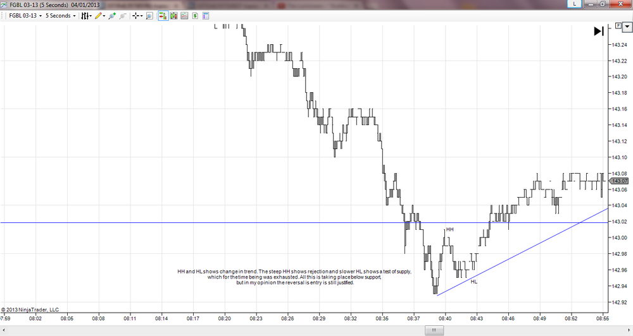The height and width of the screenshot is (336, 633).
Task: Open the price axis dropdown arrow
Action: [x=627, y=27]
